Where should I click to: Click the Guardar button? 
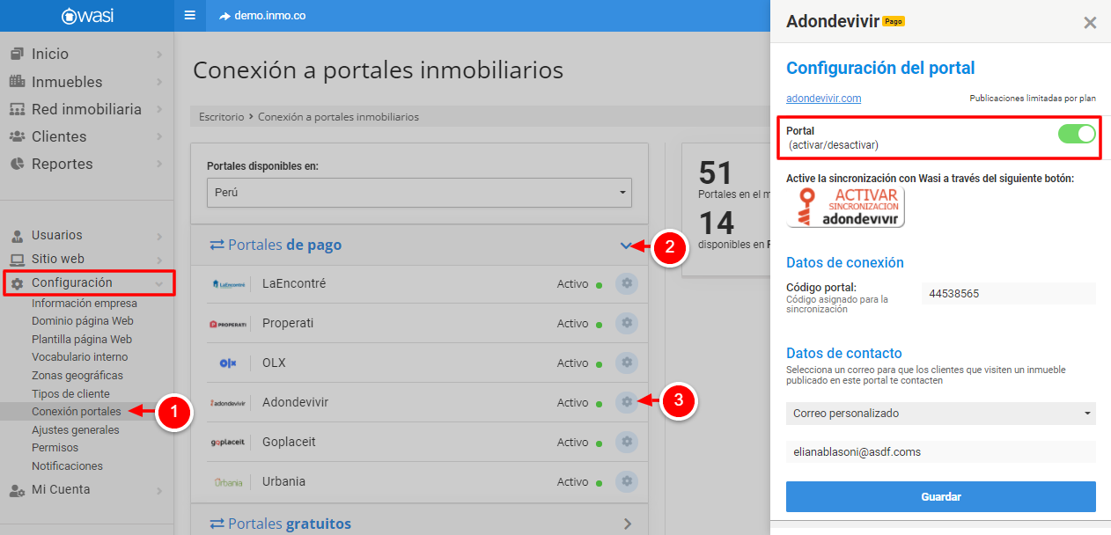(940, 496)
